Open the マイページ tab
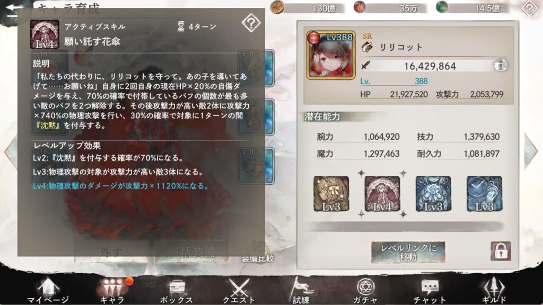 click(x=48, y=291)
